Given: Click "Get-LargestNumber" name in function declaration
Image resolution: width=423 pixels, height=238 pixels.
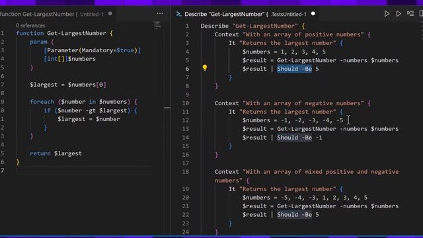Looking at the screenshot, I should (x=77, y=33).
